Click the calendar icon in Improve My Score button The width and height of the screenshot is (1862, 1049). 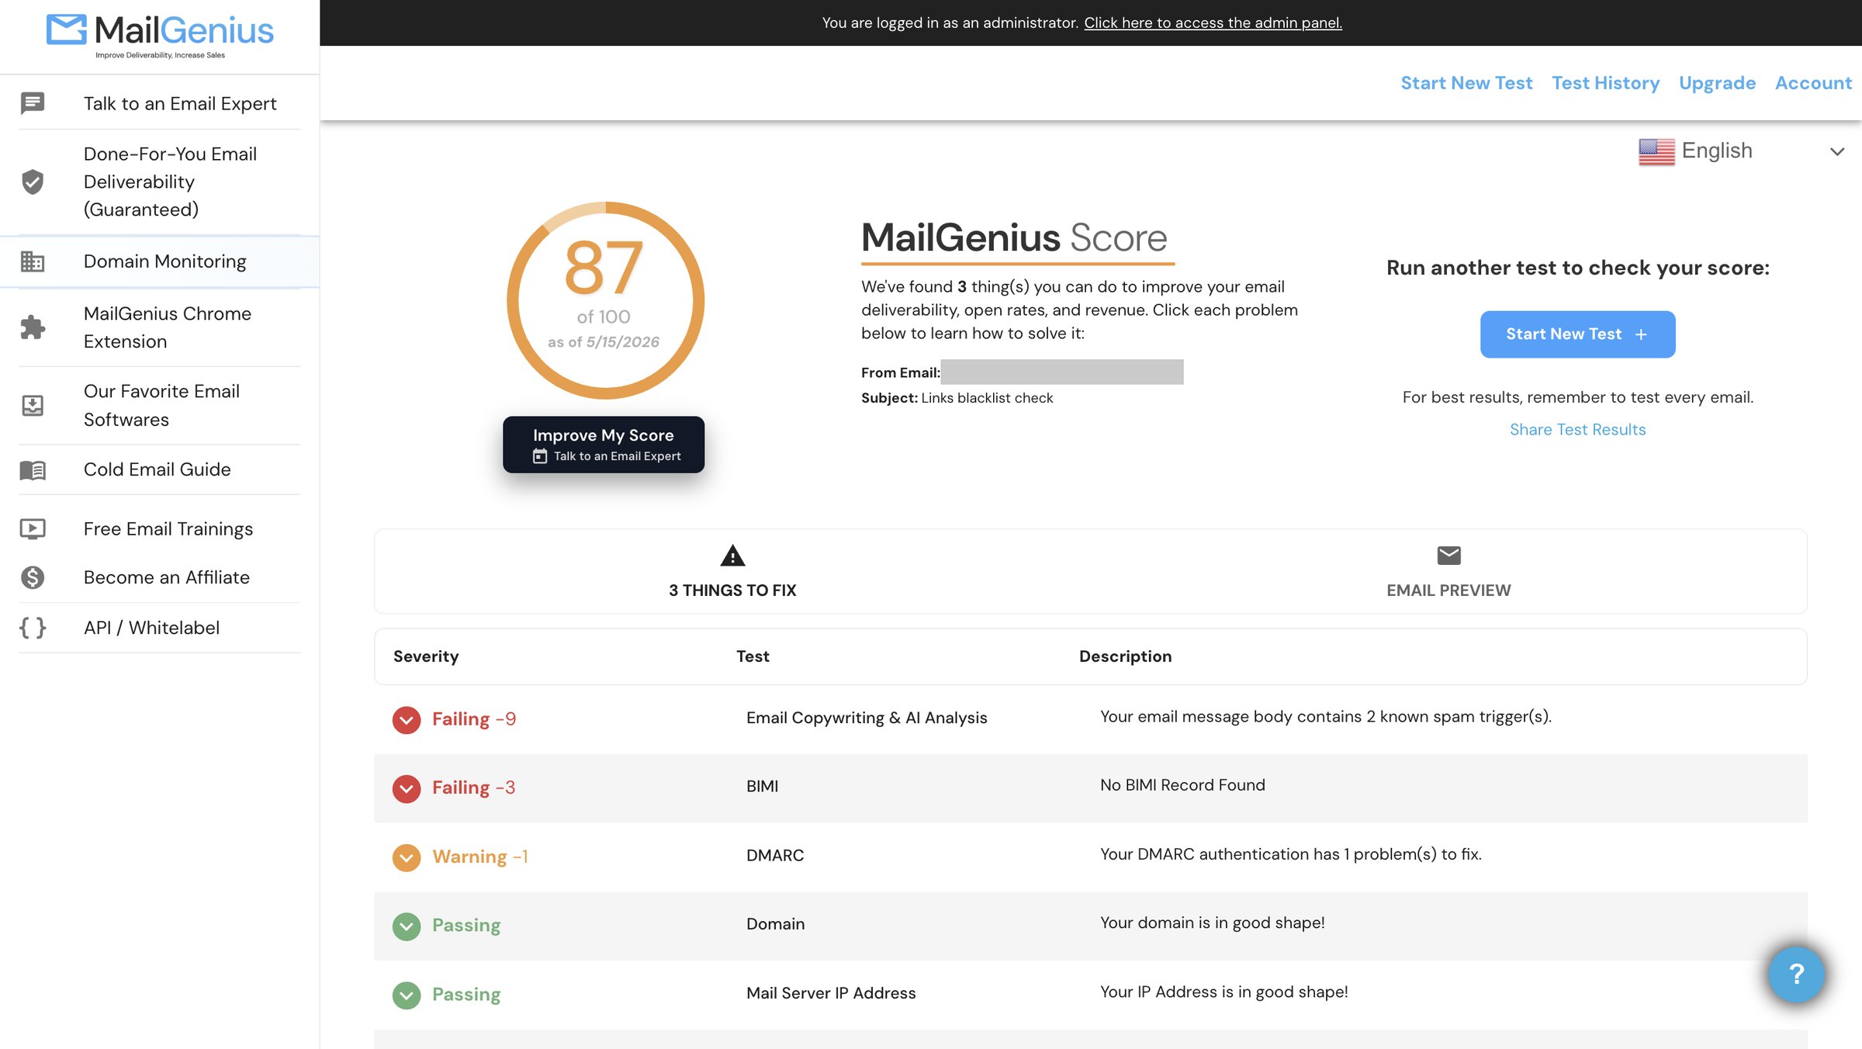(540, 456)
